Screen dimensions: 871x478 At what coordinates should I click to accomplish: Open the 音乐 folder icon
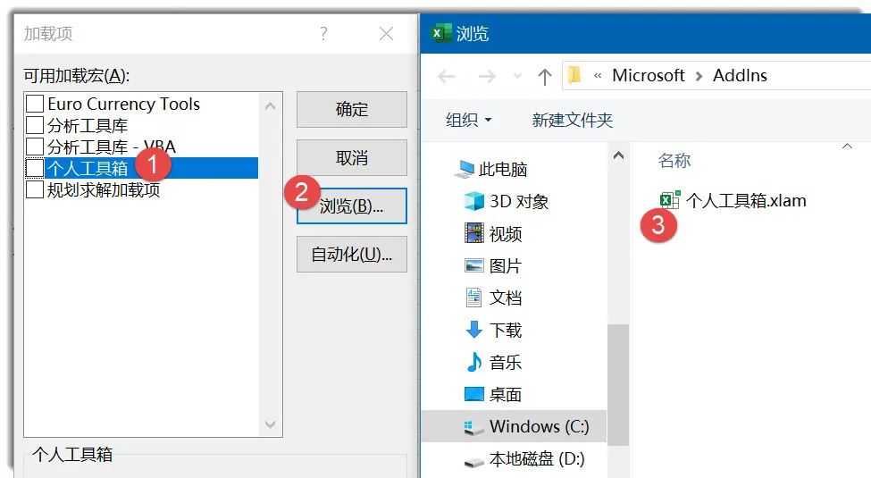coord(473,362)
